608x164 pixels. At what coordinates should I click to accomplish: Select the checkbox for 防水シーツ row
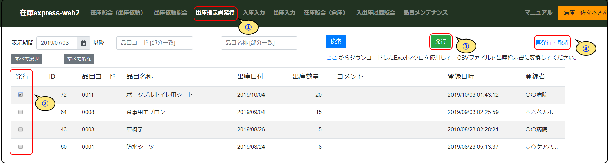click(20, 147)
